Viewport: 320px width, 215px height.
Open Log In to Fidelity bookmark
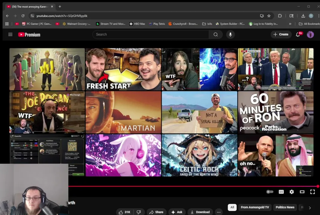coord(264,24)
